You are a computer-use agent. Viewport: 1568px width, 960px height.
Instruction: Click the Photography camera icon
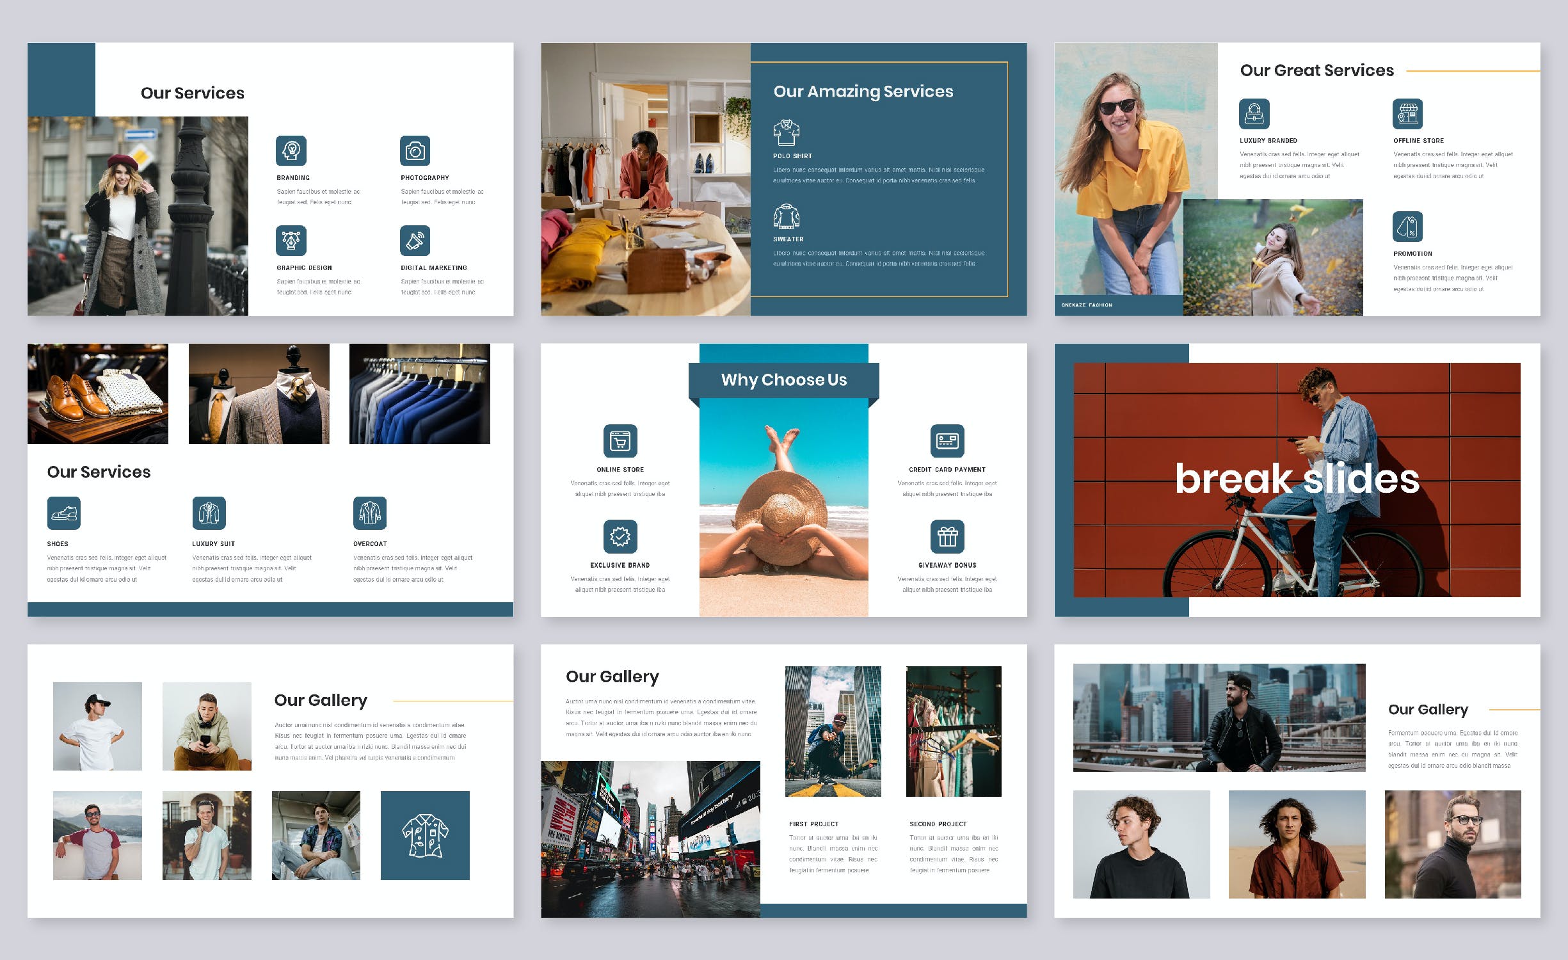[x=417, y=152]
